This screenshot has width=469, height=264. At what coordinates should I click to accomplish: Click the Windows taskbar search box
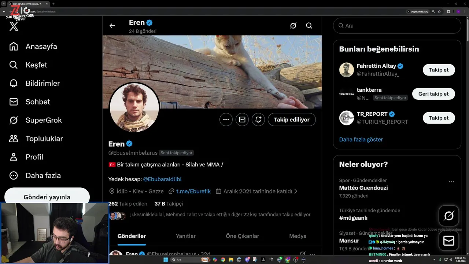point(190,260)
